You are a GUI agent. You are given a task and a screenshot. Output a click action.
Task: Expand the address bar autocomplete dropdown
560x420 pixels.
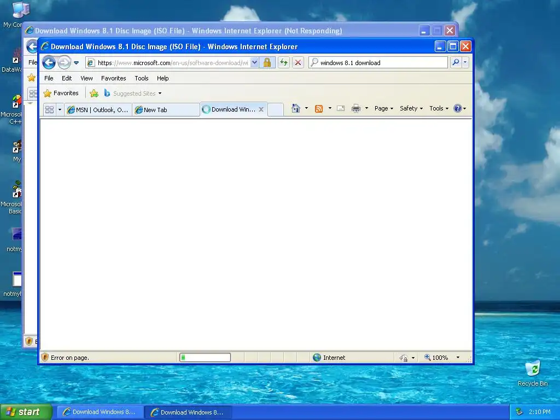point(254,63)
